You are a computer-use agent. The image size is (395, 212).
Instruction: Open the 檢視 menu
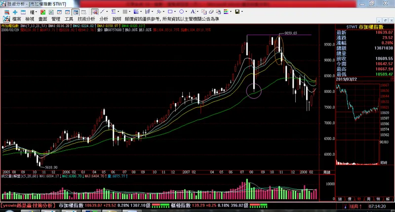click(30, 19)
